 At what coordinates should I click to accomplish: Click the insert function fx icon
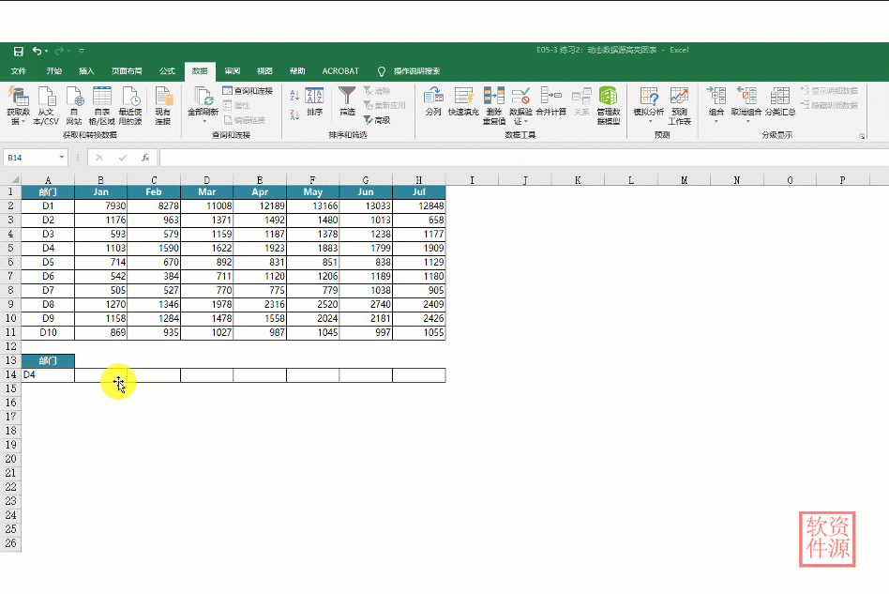pyautogui.click(x=145, y=158)
